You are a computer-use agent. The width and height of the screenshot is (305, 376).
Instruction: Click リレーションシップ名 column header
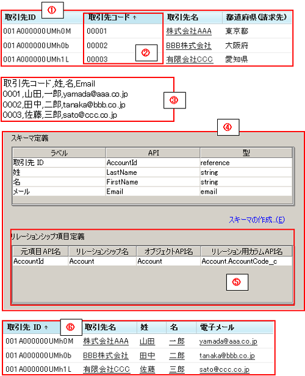[x=102, y=251]
